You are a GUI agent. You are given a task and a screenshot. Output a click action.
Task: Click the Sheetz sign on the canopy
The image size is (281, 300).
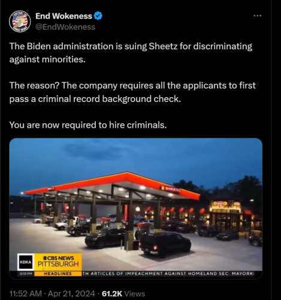pyautogui.click(x=170, y=189)
